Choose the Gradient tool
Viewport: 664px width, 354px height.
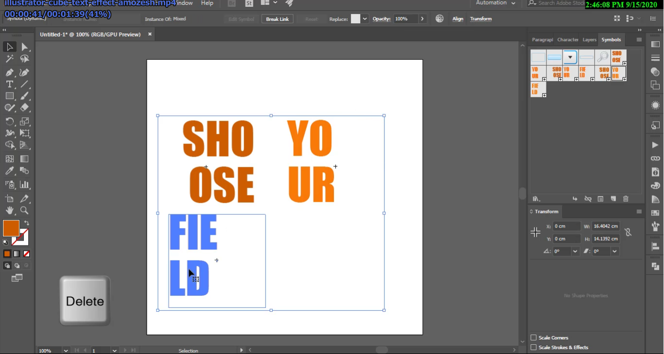pos(24,159)
